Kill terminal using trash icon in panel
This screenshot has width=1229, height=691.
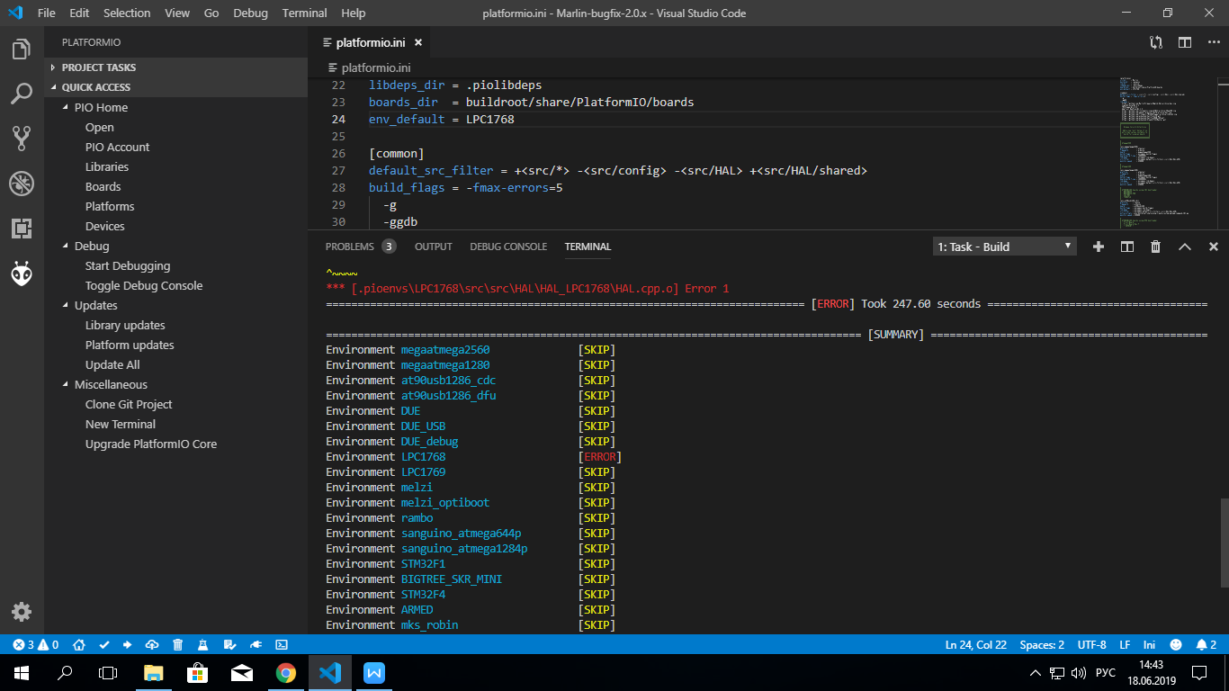click(x=1156, y=247)
